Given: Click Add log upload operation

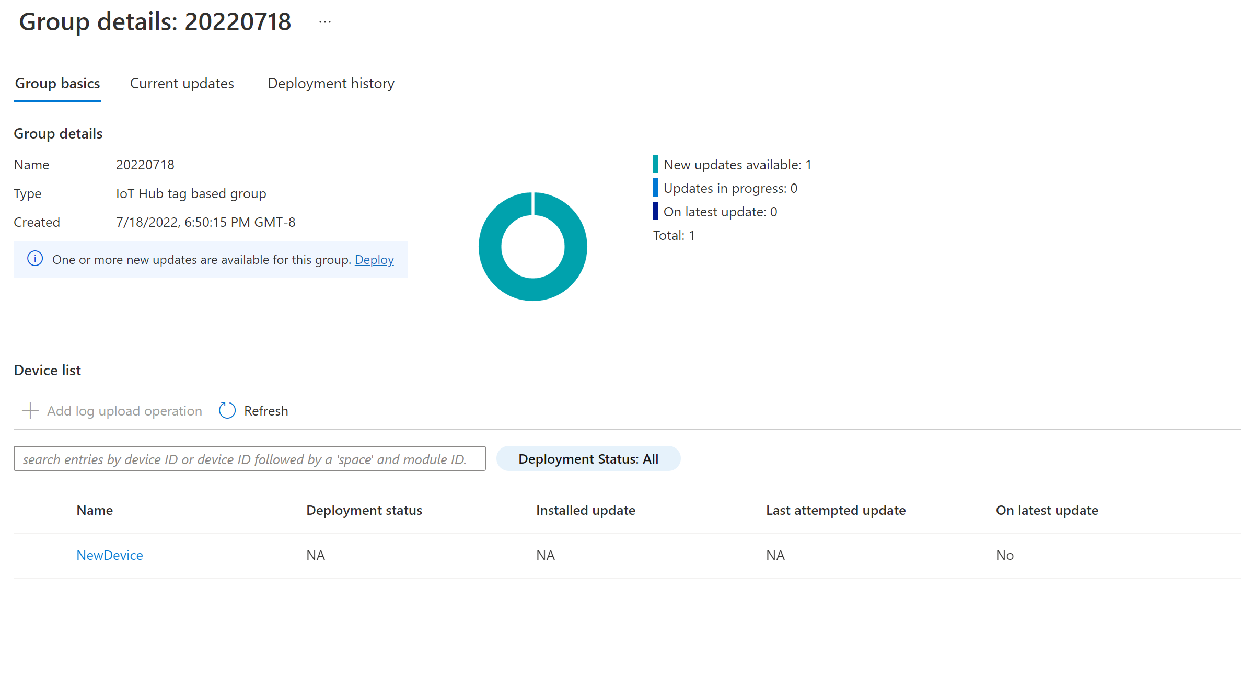Looking at the screenshot, I should tap(124, 411).
